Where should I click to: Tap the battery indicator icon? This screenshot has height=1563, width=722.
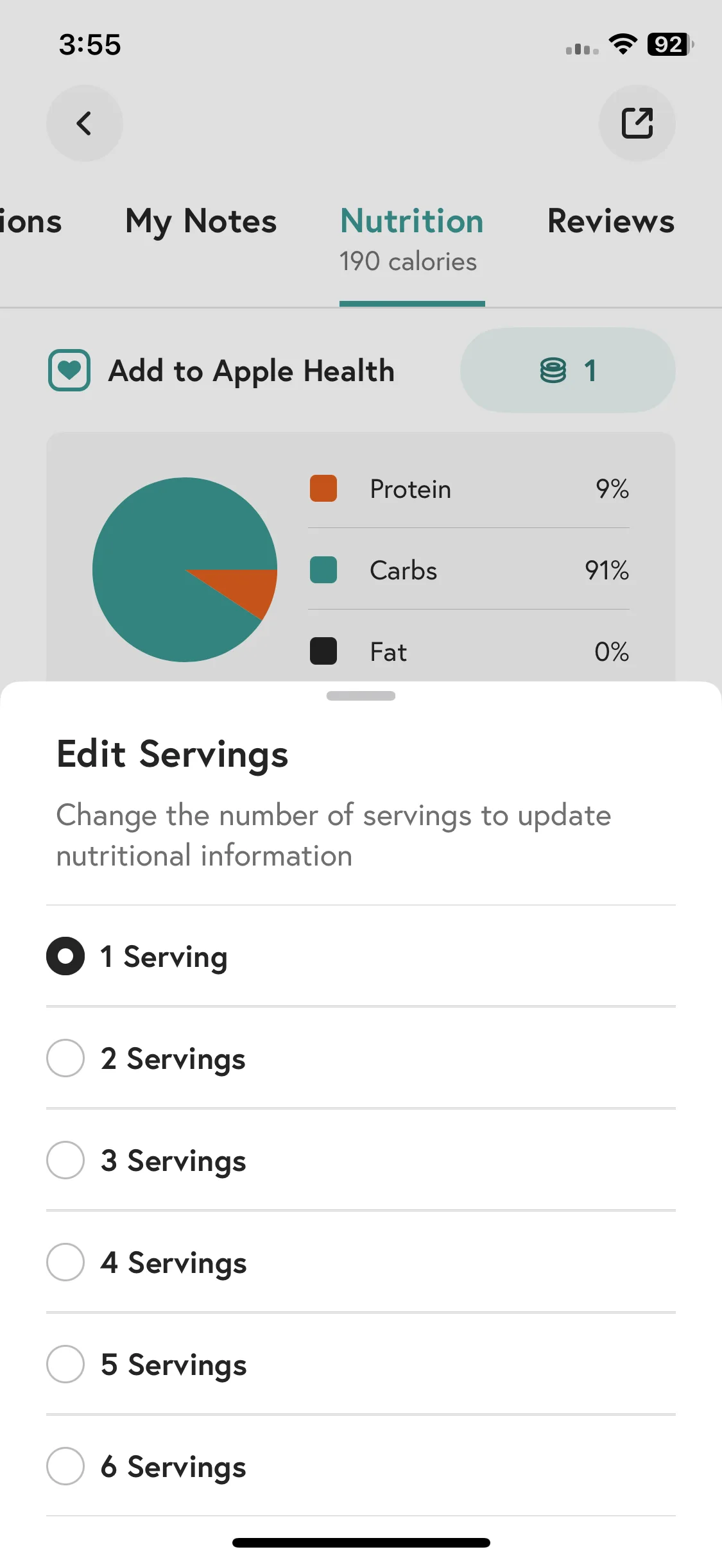click(670, 44)
